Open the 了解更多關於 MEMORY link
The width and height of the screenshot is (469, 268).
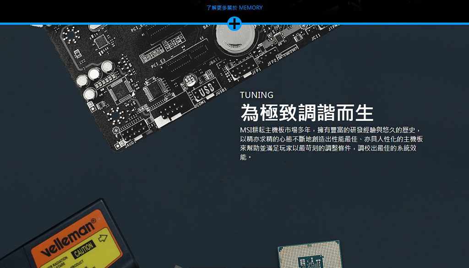(234, 8)
